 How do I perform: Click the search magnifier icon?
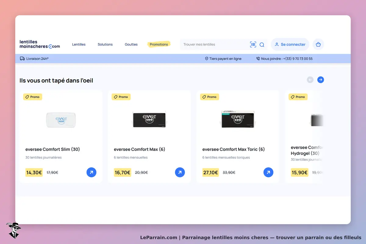[x=262, y=45]
